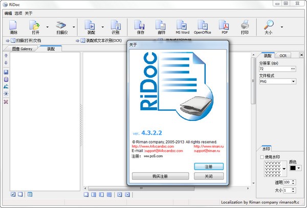Image resolution: width=307 pixels, height=208 pixels.
Task: Click the red X delete icon in sidebar
Action: pyautogui.click(x=6, y=102)
